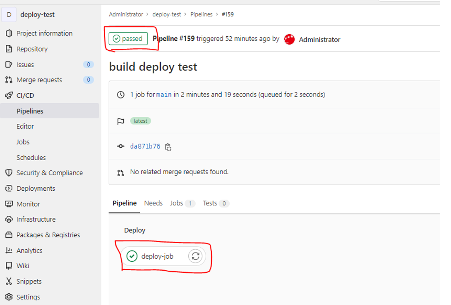The image size is (451, 305).
Task: Click the Administrator breadcrumb link
Action: pyautogui.click(x=126, y=14)
